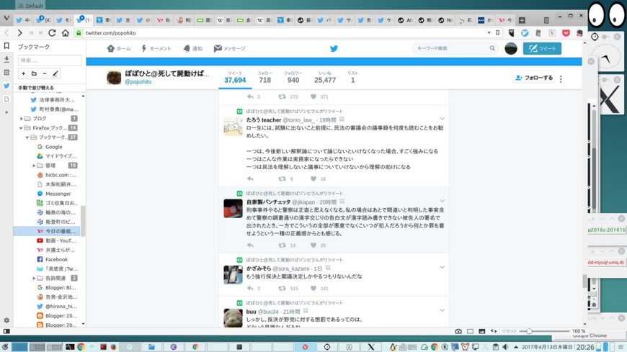The image size is (627, 352).
Task: Open the Twitter web panel in sidebar
Action: pyautogui.click(x=6, y=86)
